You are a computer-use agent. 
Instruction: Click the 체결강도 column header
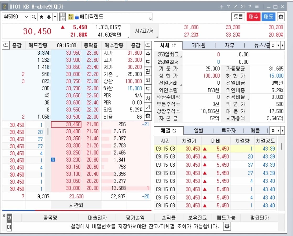[x=265, y=141]
